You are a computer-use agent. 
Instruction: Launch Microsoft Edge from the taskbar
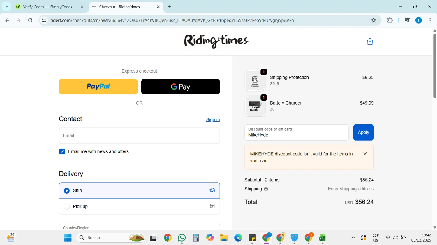238,238
